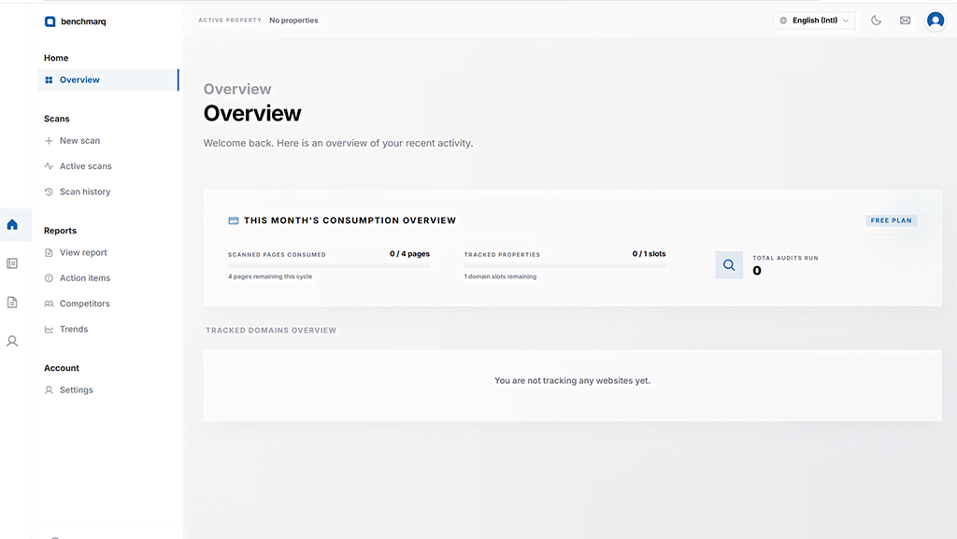Open the scans list rail icon
The width and height of the screenshot is (957, 539).
[12, 263]
